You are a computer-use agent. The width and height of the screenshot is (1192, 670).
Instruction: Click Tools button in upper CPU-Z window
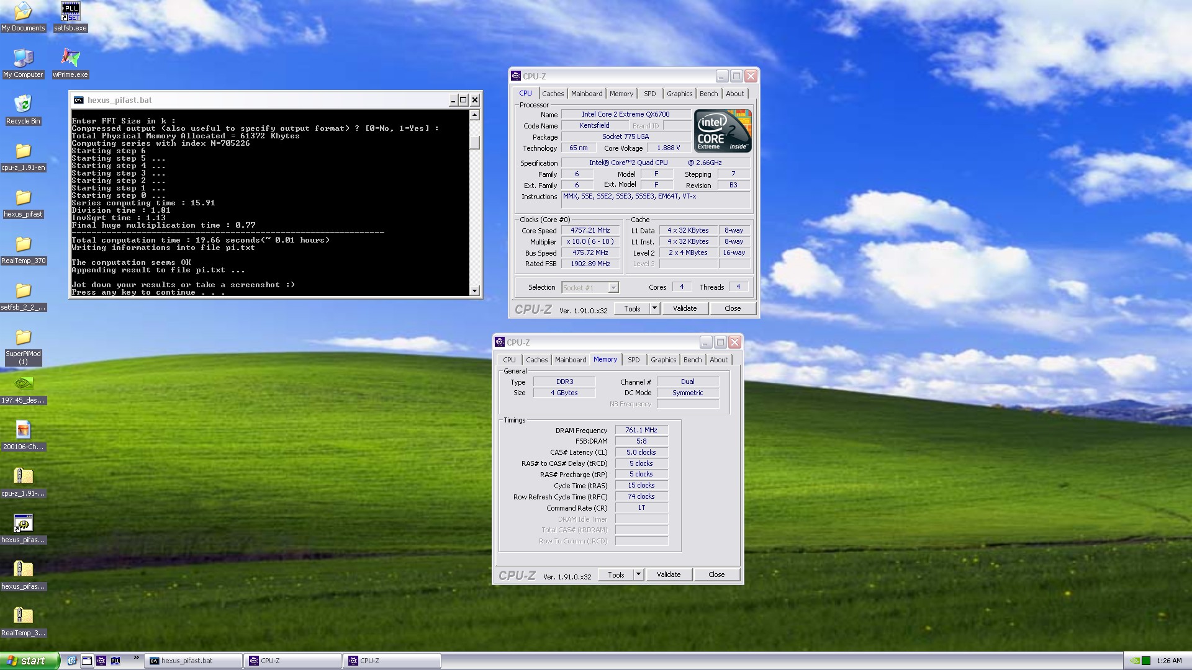[632, 308]
